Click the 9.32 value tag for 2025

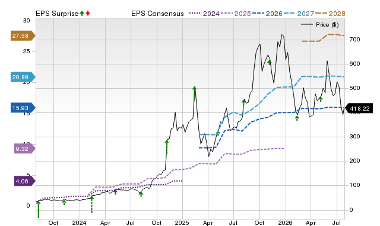pos(24,148)
